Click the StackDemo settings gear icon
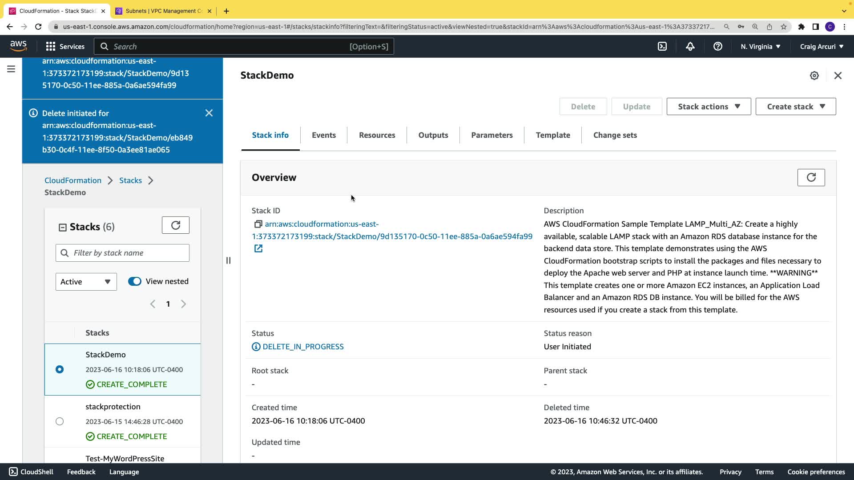This screenshot has width=854, height=480. (x=814, y=76)
